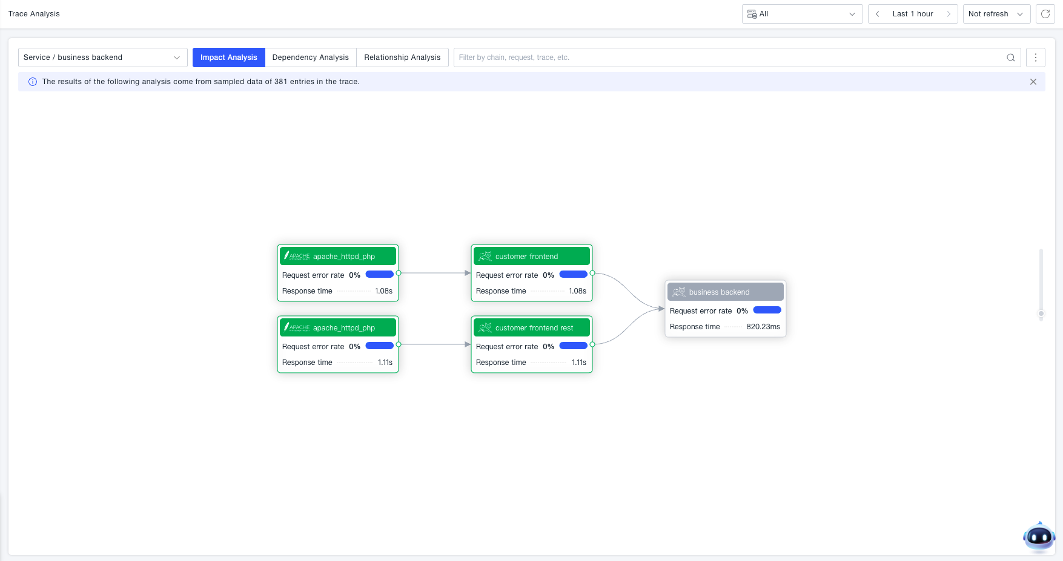
Task: Open the AI assistant robot at bottom right
Action: pos(1039,537)
